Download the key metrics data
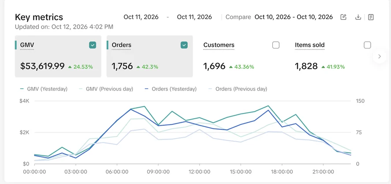Image resolution: width=391 pixels, height=184 pixels. (358, 17)
